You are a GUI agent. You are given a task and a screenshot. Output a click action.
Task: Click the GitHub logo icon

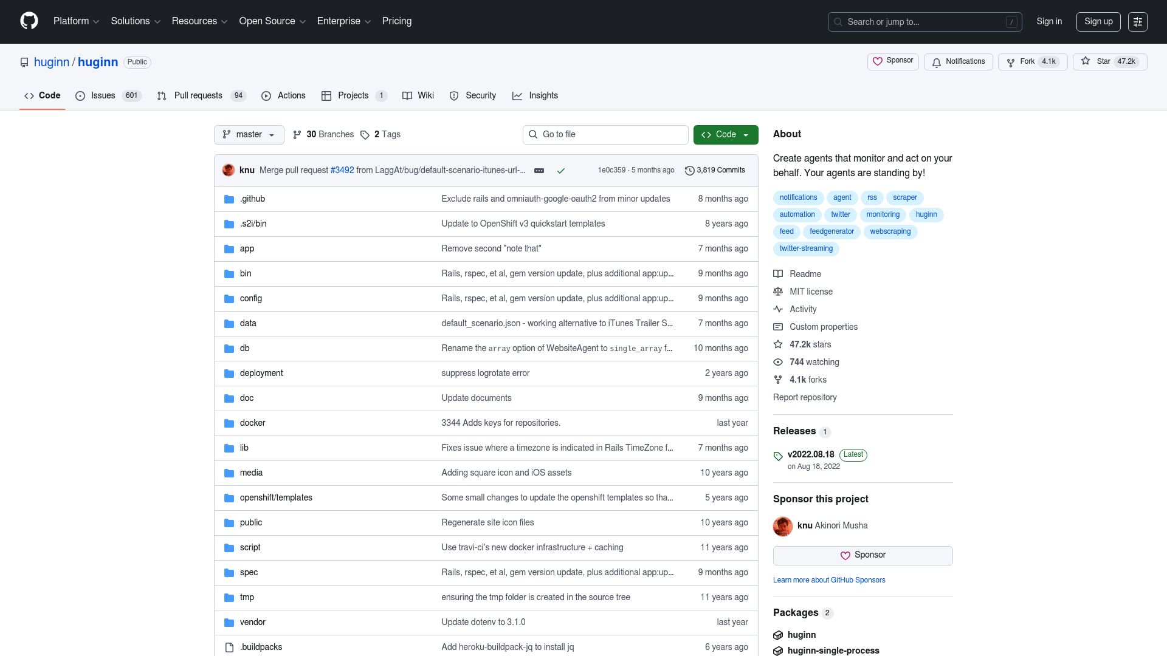[x=29, y=21]
